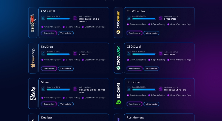Visit website for BC.Game

pyautogui.click(x=151, y=104)
